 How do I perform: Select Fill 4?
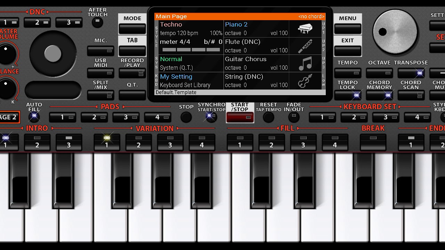point(335,142)
